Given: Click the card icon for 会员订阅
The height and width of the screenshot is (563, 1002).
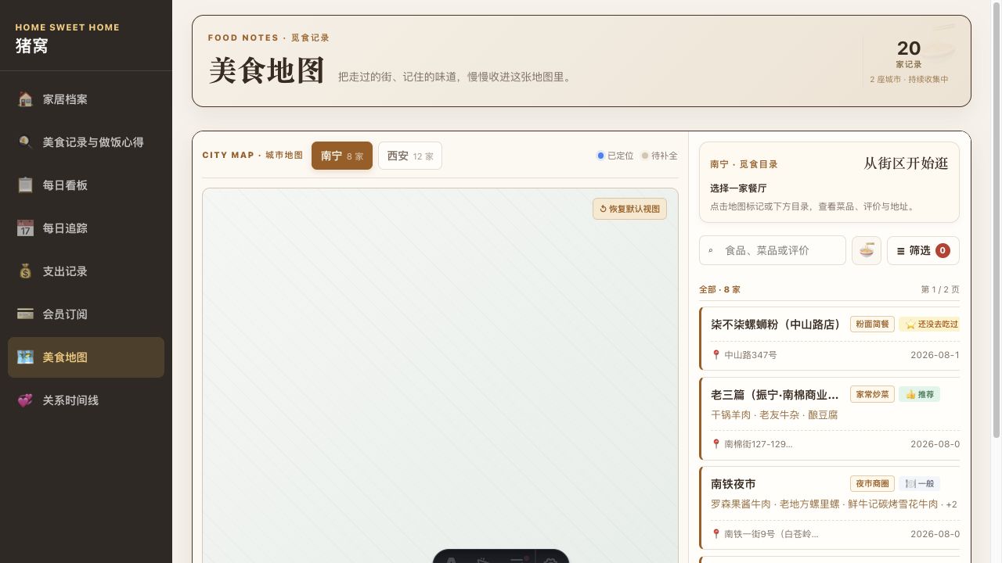Looking at the screenshot, I should click(25, 314).
